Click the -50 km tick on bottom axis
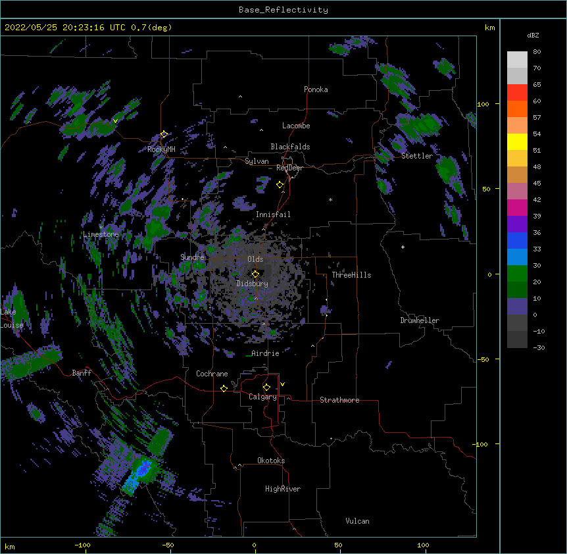Image resolution: width=567 pixels, height=554 pixels. (168, 545)
